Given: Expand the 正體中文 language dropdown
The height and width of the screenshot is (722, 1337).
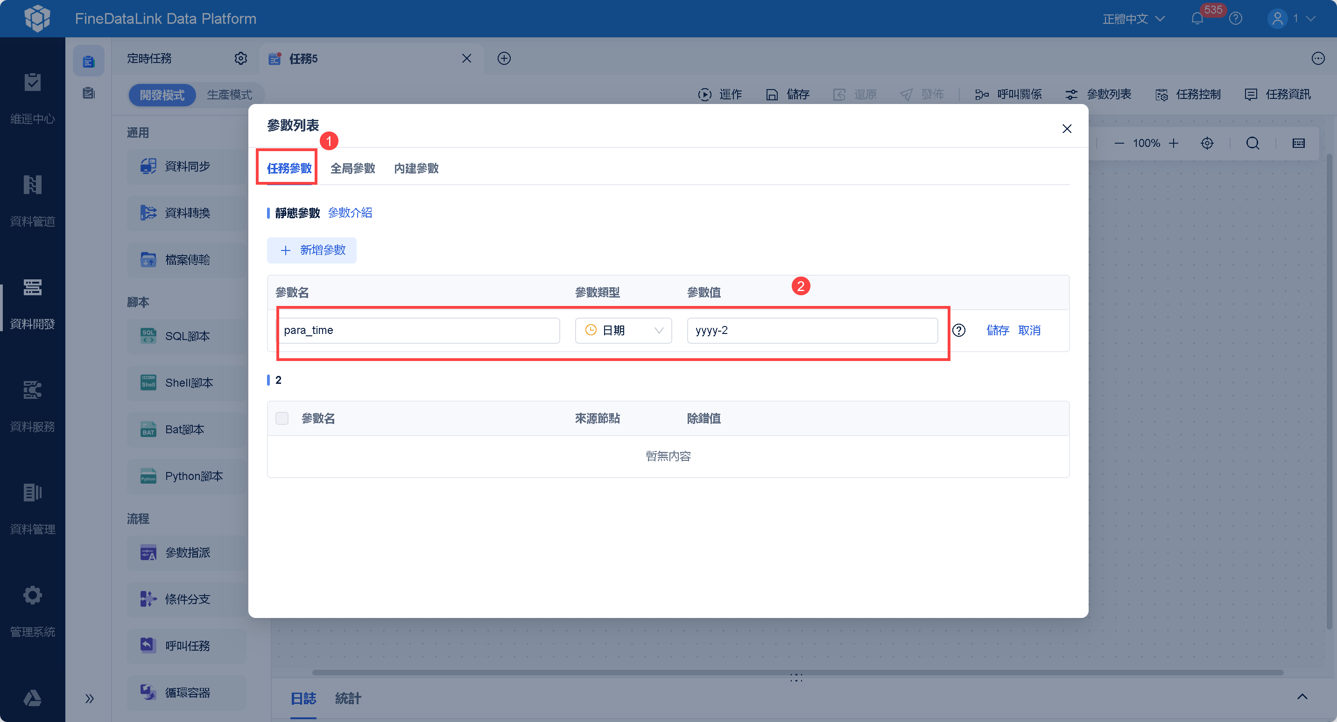Looking at the screenshot, I should tap(1133, 19).
